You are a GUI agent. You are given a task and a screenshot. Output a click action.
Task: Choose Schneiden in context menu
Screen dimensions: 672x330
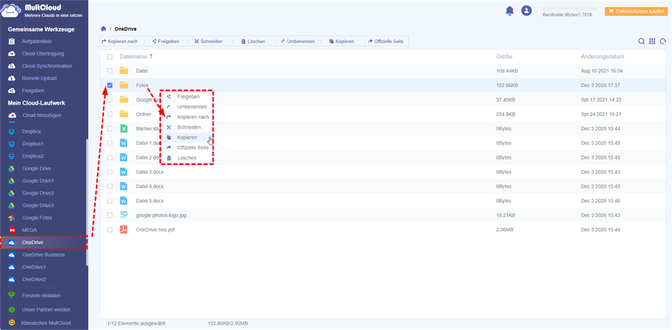pos(187,128)
